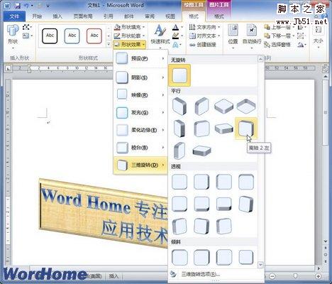This screenshot has height=284, width=332.
Task: Click the zoom in plus button
Action: pyautogui.click(x=319, y=276)
